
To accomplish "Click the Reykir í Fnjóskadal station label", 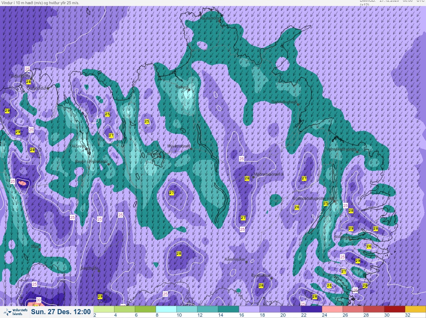I will point(91,162).
